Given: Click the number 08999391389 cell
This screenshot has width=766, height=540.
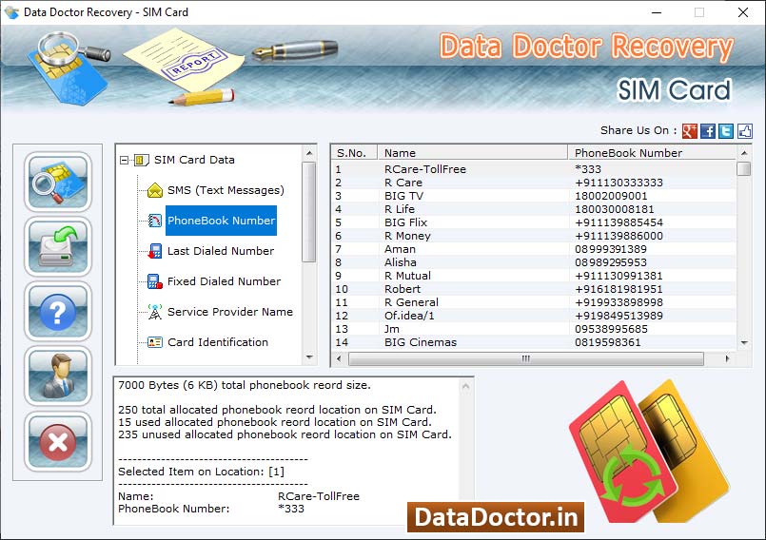Looking at the screenshot, I should click(x=611, y=249).
